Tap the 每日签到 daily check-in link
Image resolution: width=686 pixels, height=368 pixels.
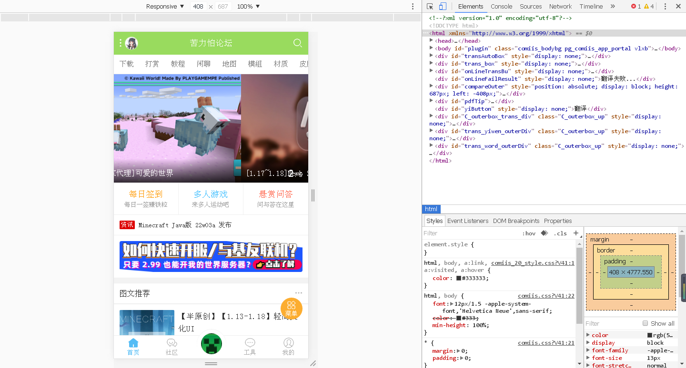tap(146, 194)
